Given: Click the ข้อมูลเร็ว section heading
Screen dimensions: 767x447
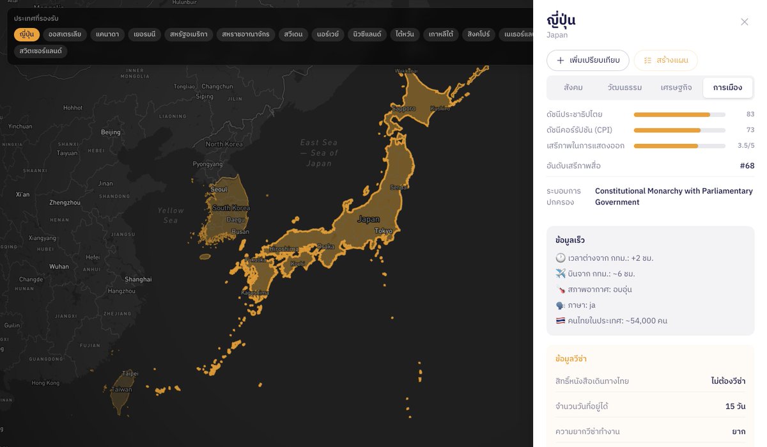Looking at the screenshot, I should pos(570,240).
